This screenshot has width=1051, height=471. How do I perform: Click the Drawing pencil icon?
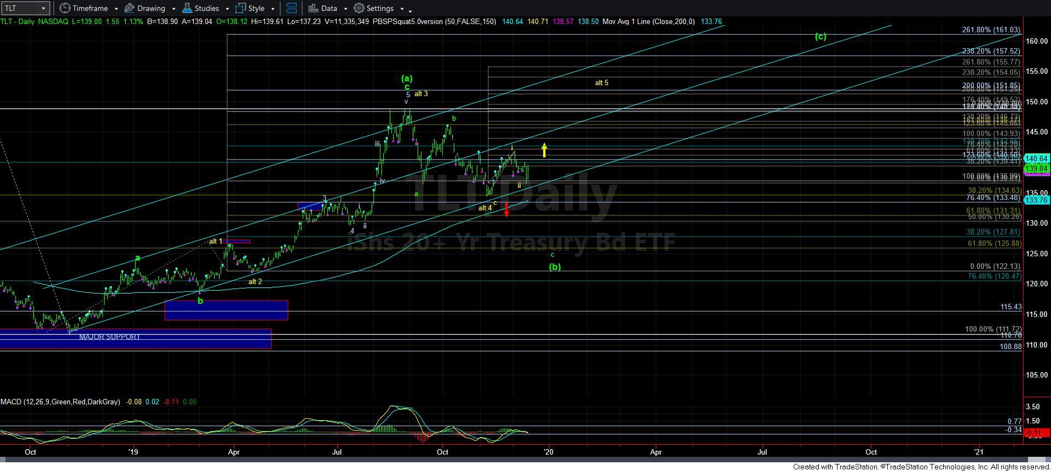[130, 8]
